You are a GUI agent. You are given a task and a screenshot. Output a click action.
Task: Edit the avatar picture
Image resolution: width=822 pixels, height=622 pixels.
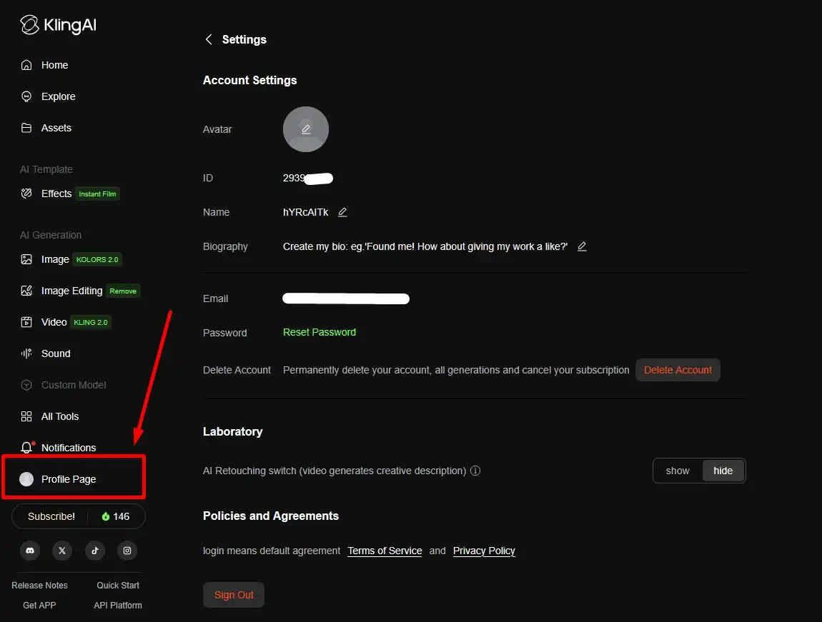[306, 129]
